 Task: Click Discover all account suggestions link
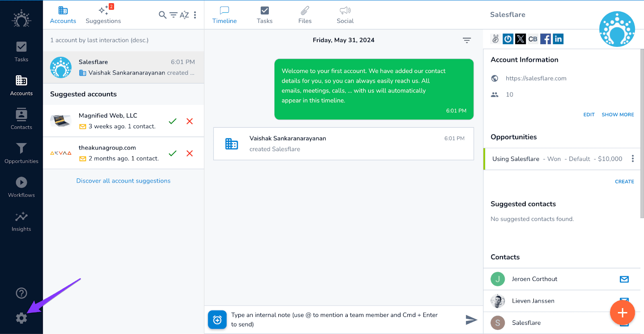tap(124, 181)
